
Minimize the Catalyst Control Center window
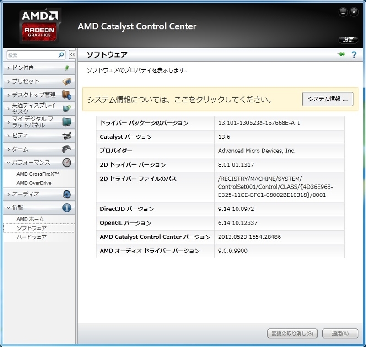(343, 12)
